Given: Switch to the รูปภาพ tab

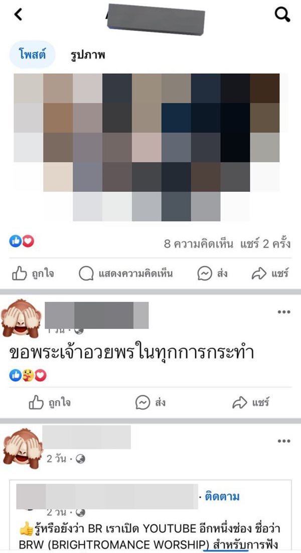Looking at the screenshot, I should (88, 55).
